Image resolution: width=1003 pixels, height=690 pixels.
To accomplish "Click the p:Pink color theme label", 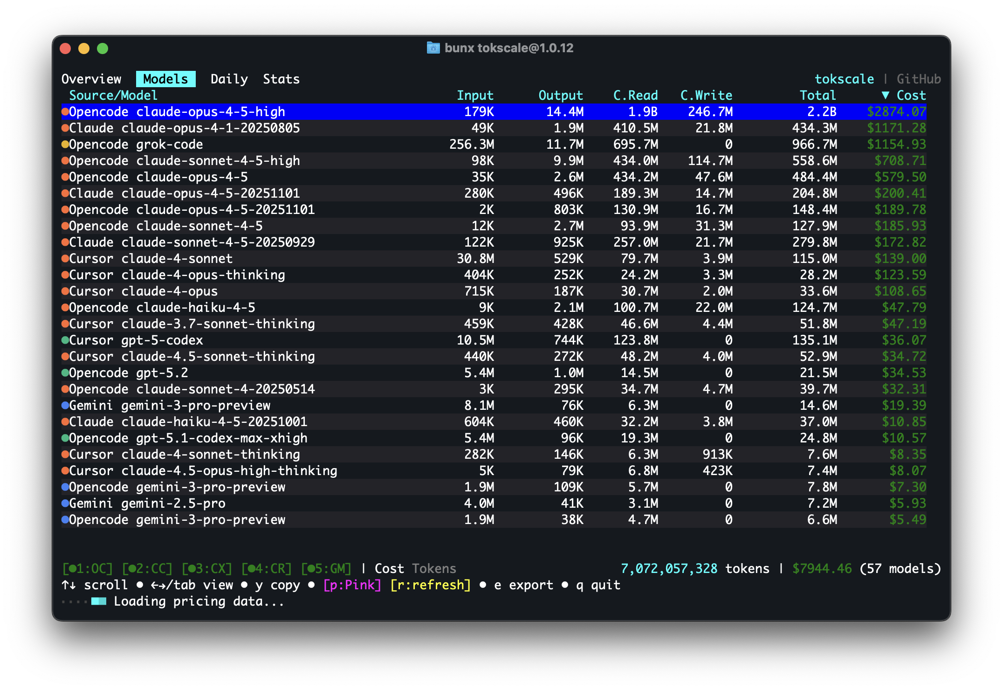I will click(352, 585).
